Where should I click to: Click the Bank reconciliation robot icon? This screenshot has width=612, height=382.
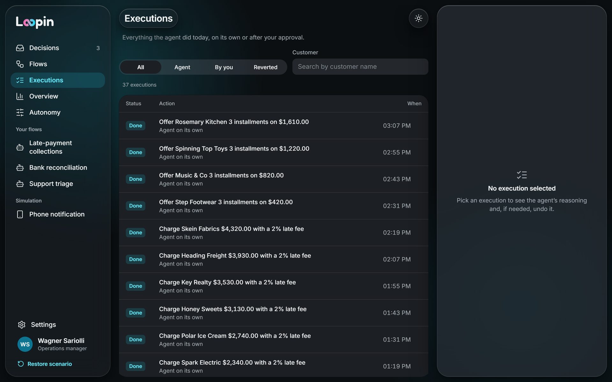[20, 167]
